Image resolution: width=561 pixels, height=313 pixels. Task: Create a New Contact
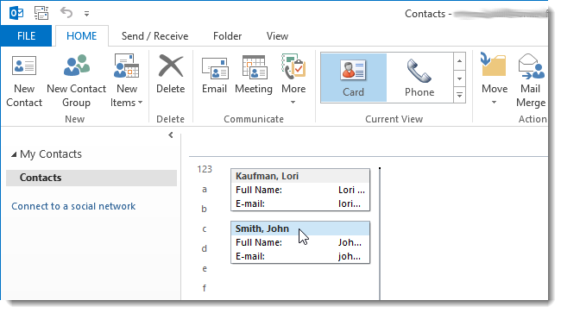coord(24,81)
